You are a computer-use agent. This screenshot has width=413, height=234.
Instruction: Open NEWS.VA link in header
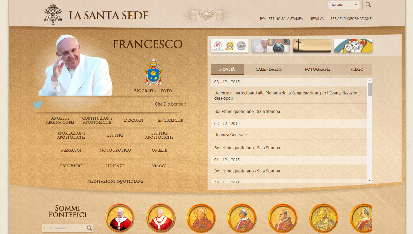point(317,18)
